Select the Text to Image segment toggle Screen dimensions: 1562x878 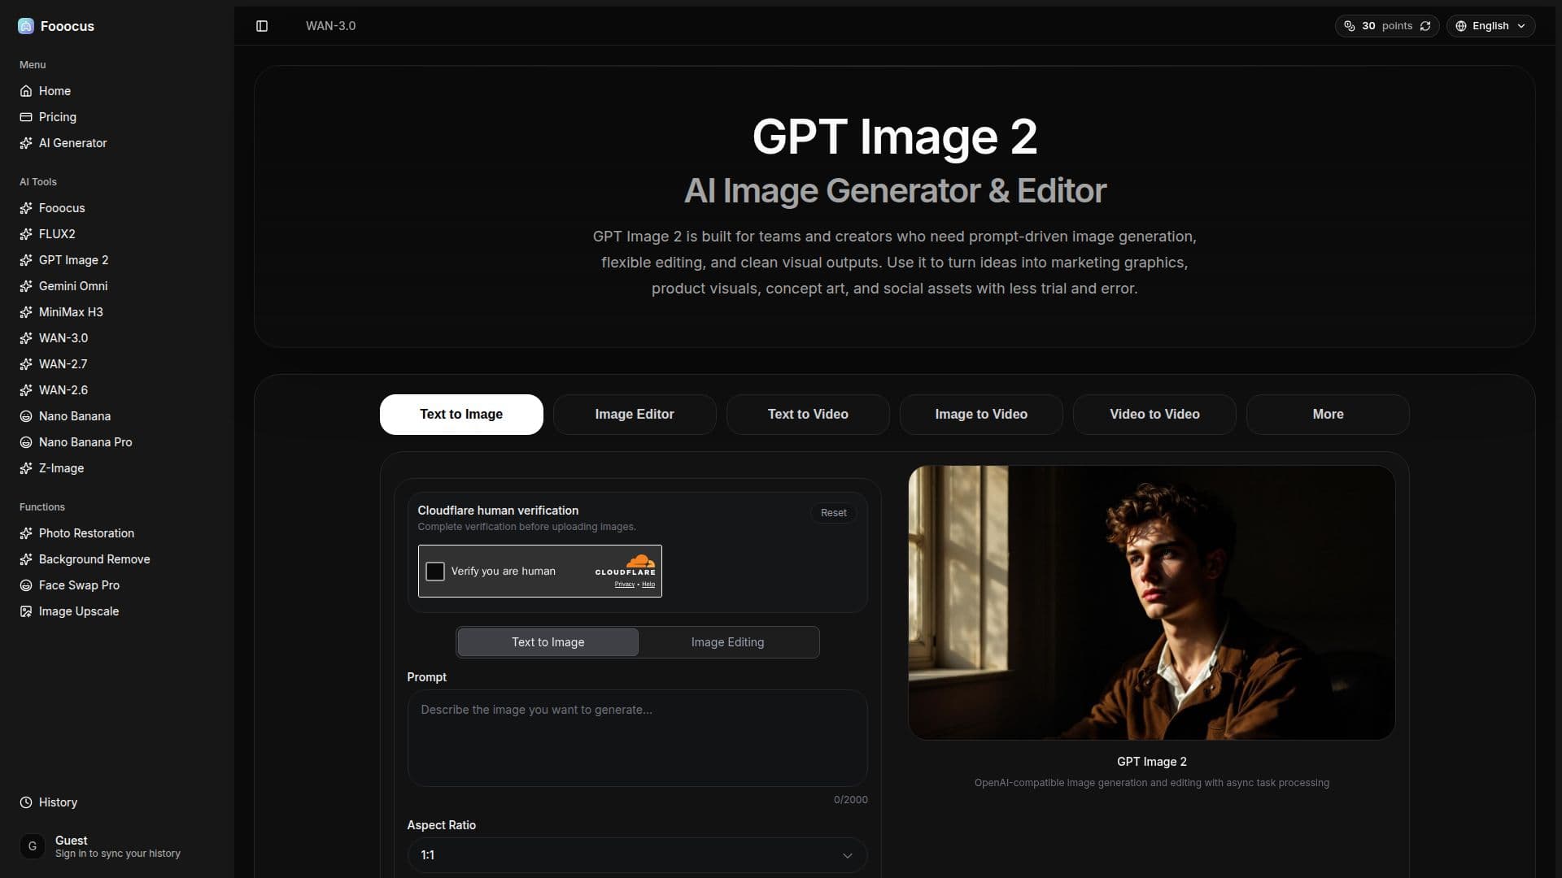click(x=548, y=642)
